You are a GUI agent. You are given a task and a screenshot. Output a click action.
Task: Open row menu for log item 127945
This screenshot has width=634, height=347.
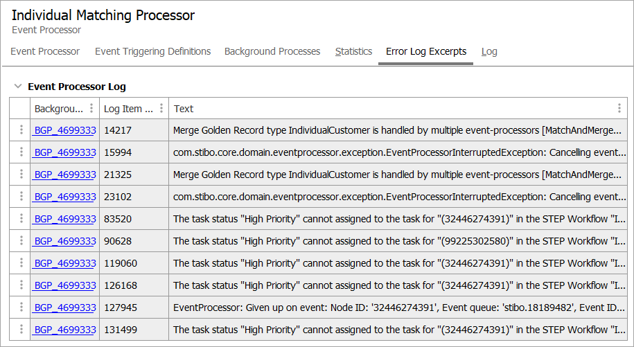pyautogui.click(x=21, y=308)
